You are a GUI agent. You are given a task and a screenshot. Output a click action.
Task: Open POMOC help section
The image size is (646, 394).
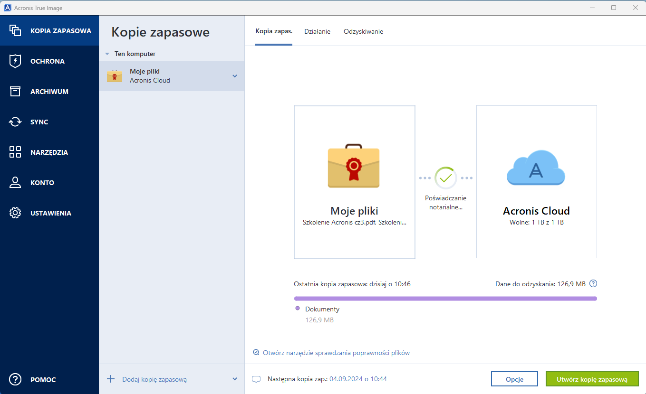tap(49, 379)
